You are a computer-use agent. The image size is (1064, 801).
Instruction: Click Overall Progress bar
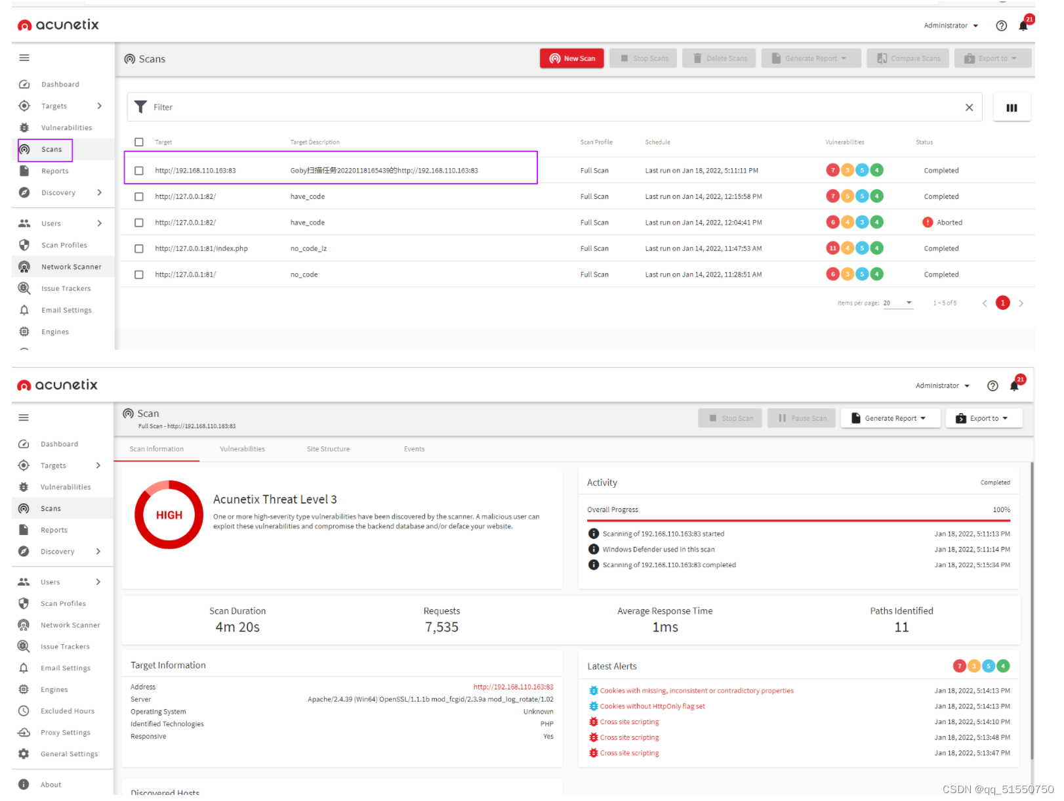(798, 521)
